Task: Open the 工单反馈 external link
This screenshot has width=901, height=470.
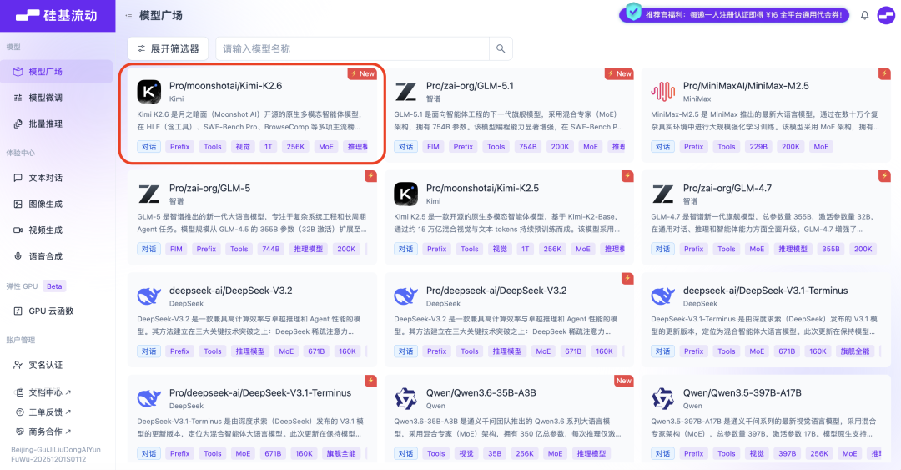Action: (44, 412)
